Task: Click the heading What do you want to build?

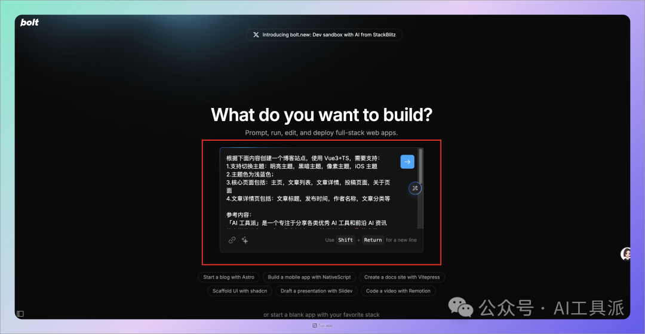Action: point(322,115)
